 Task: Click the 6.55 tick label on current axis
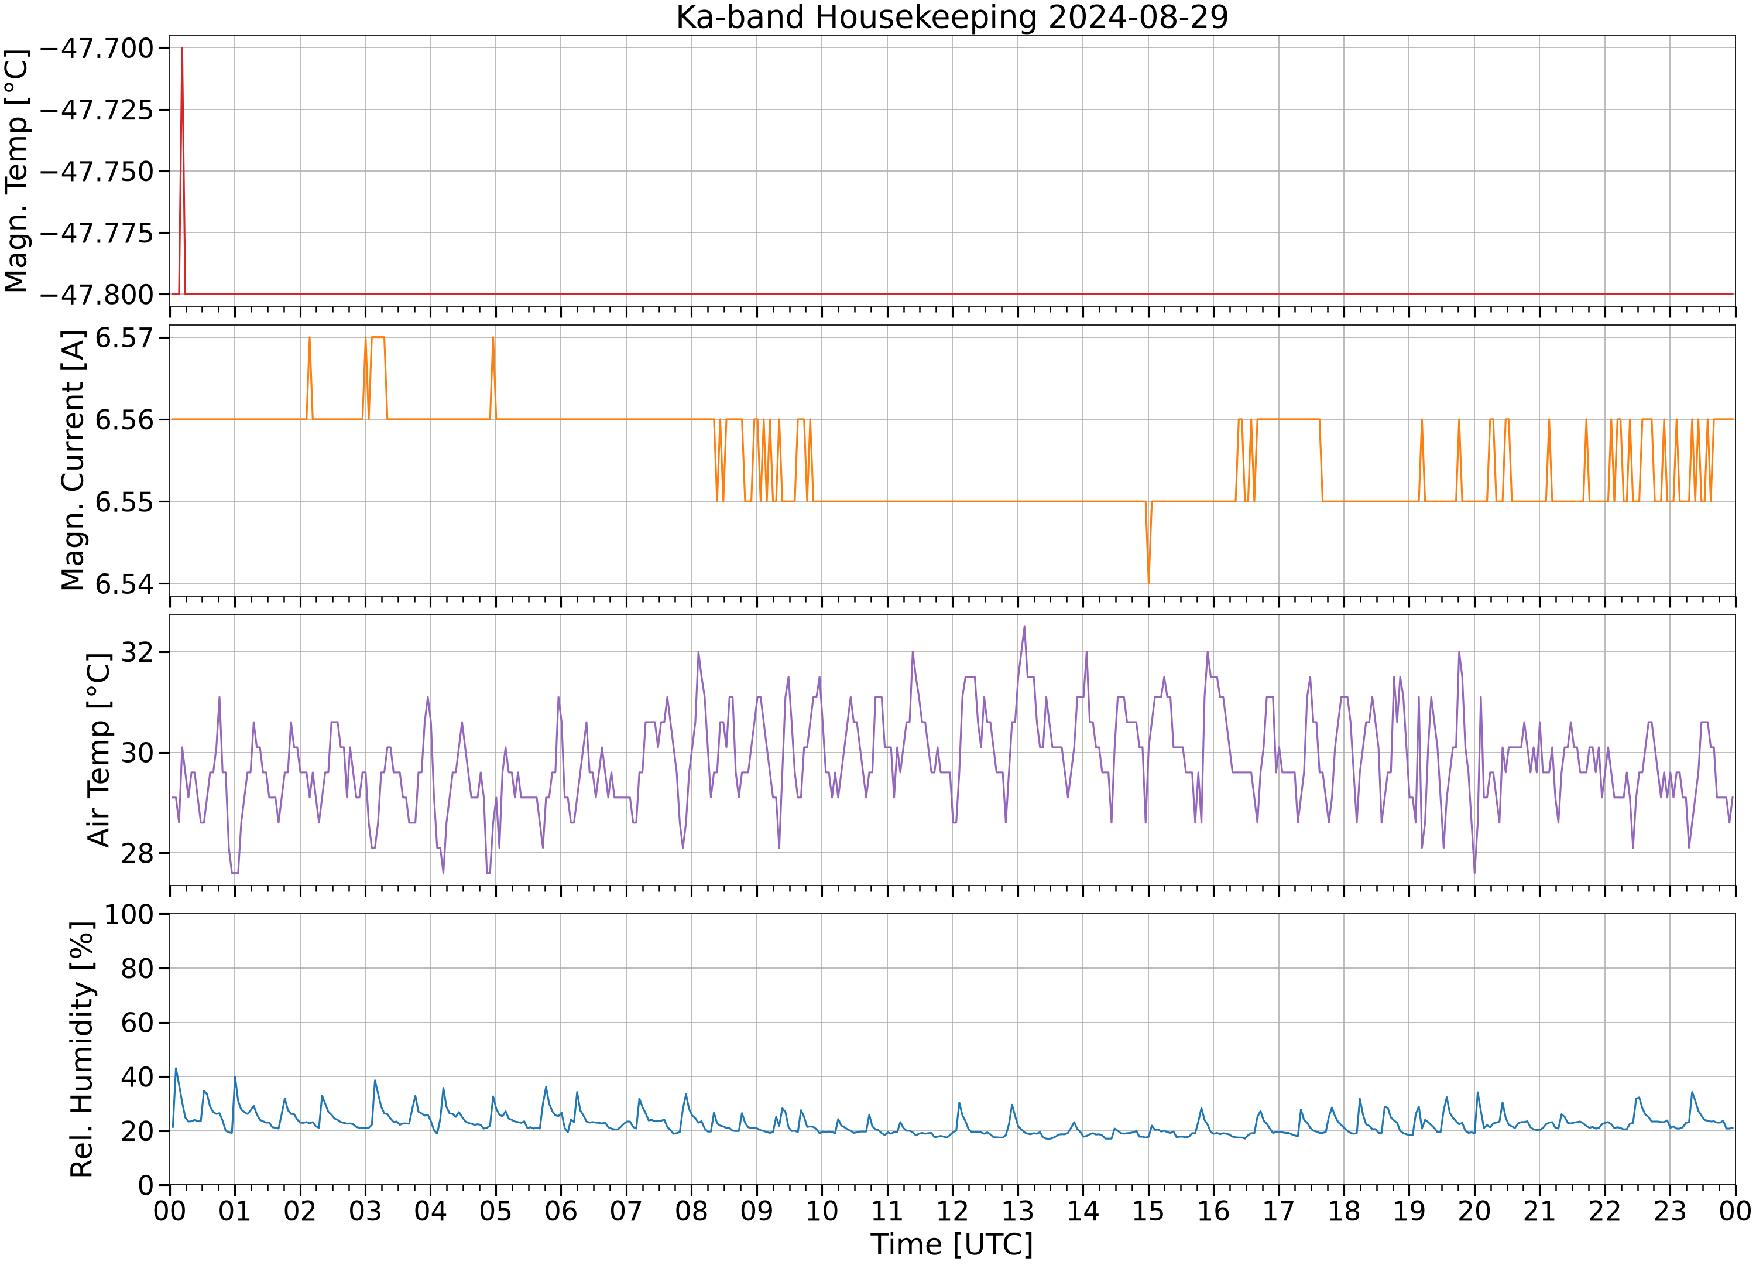click(x=124, y=502)
